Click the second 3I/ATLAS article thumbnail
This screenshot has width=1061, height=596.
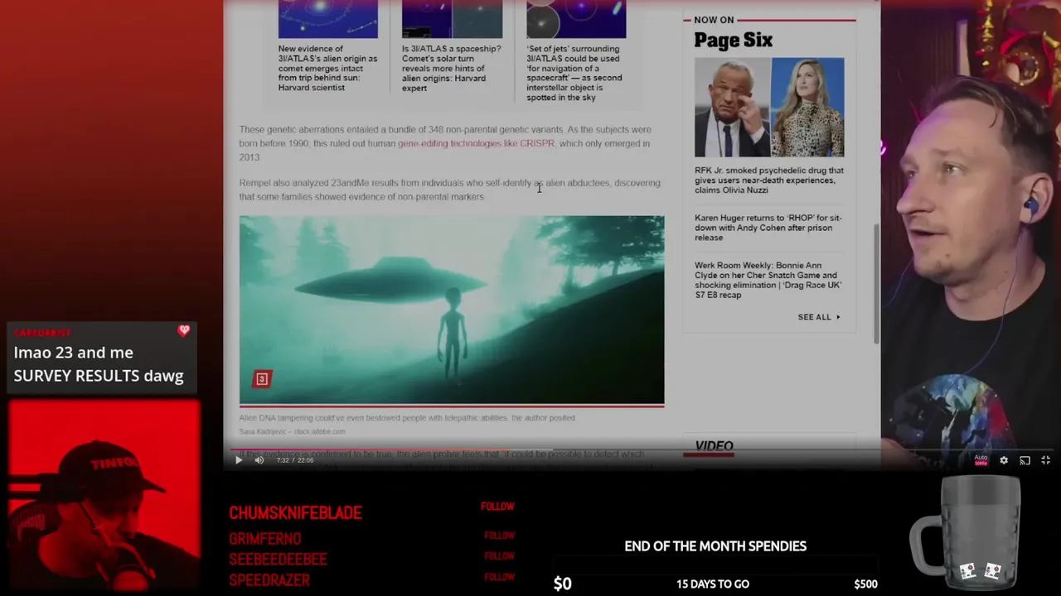[452, 18]
